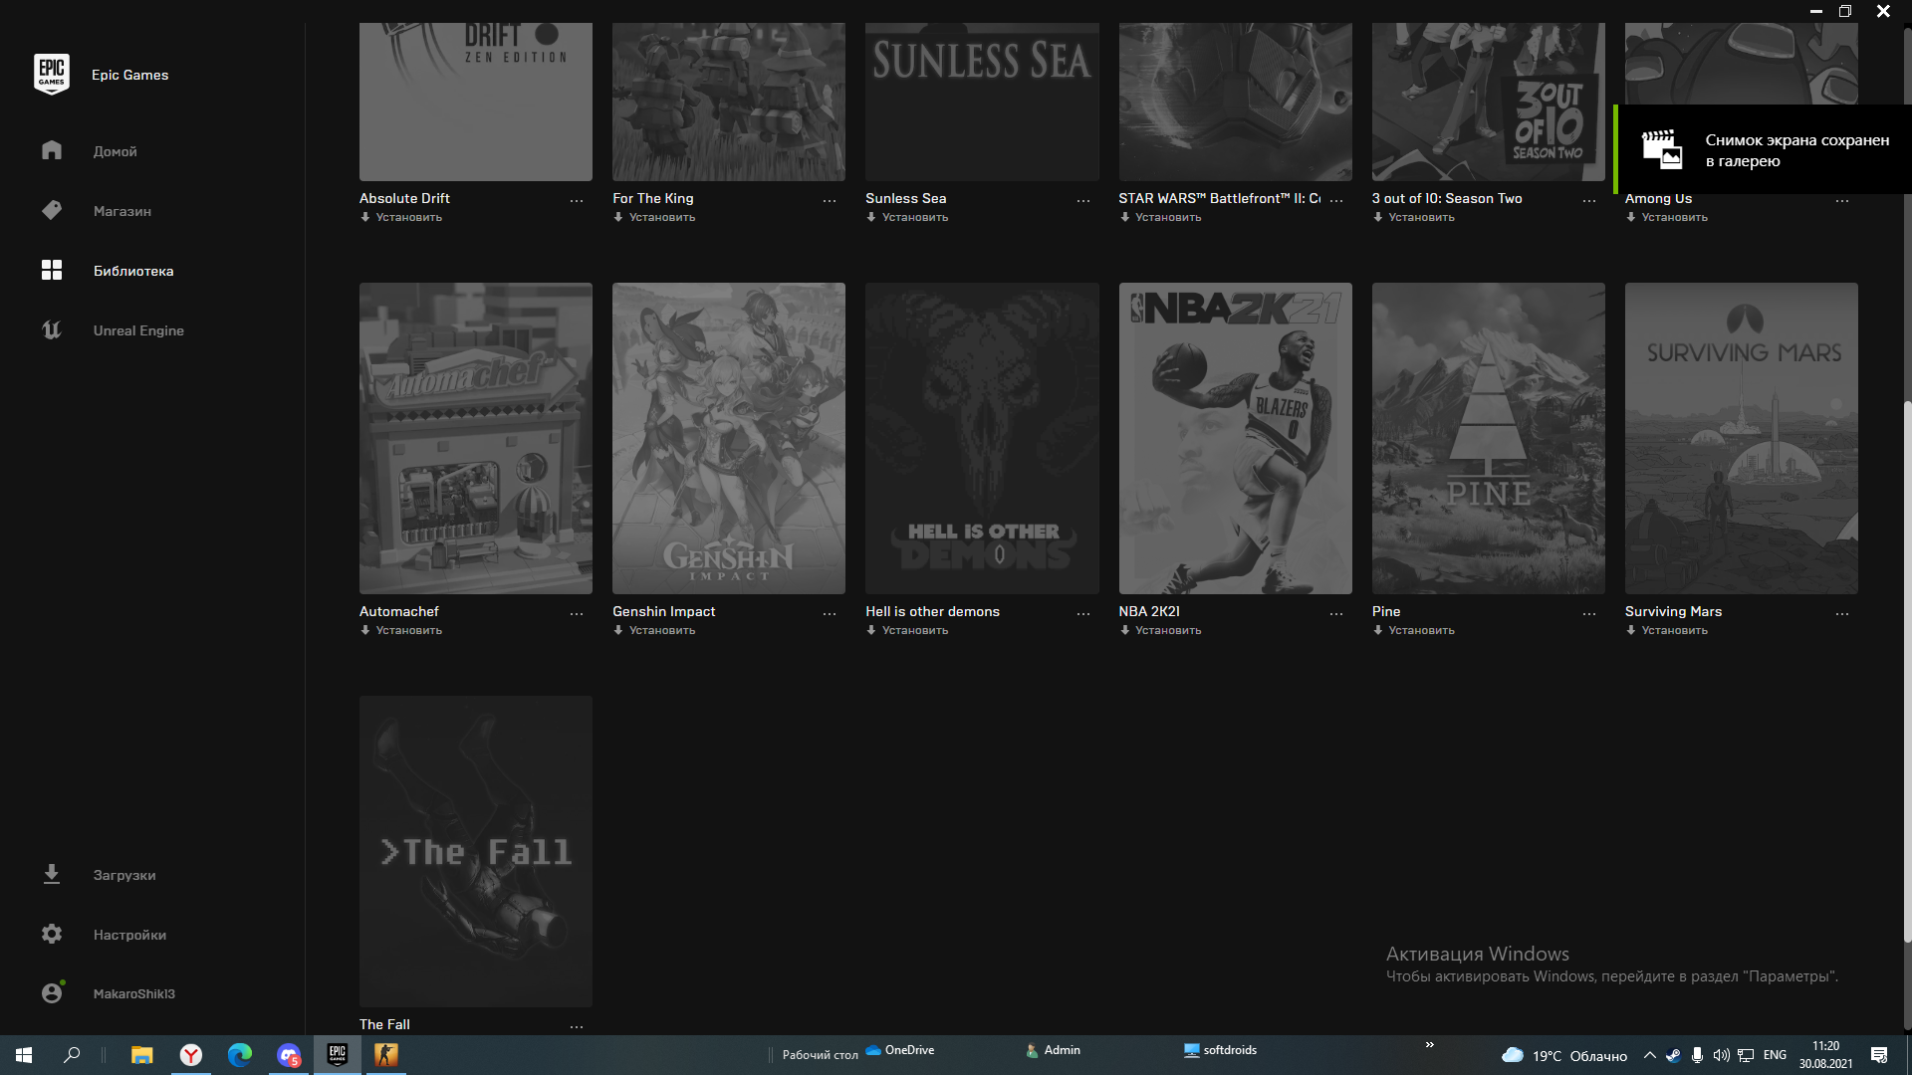This screenshot has width=1912, height=1075.
Task: Open The Fall cover thumbnail
Action: coord(476,851)
